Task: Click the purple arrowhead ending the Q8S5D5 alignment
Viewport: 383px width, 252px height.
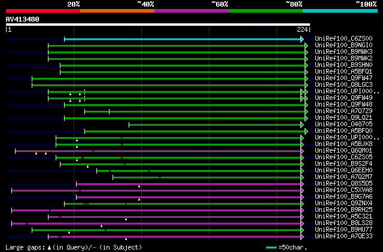Action: 302,184
